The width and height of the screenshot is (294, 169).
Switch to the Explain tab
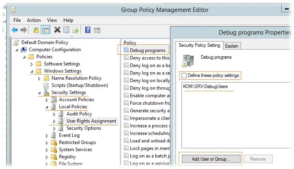[x=232, y=46]
